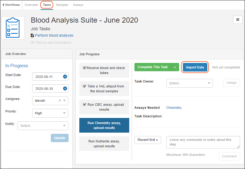Click the edit pencil icon beside description
Screen dimensions: 245x169
coord(32,42)
